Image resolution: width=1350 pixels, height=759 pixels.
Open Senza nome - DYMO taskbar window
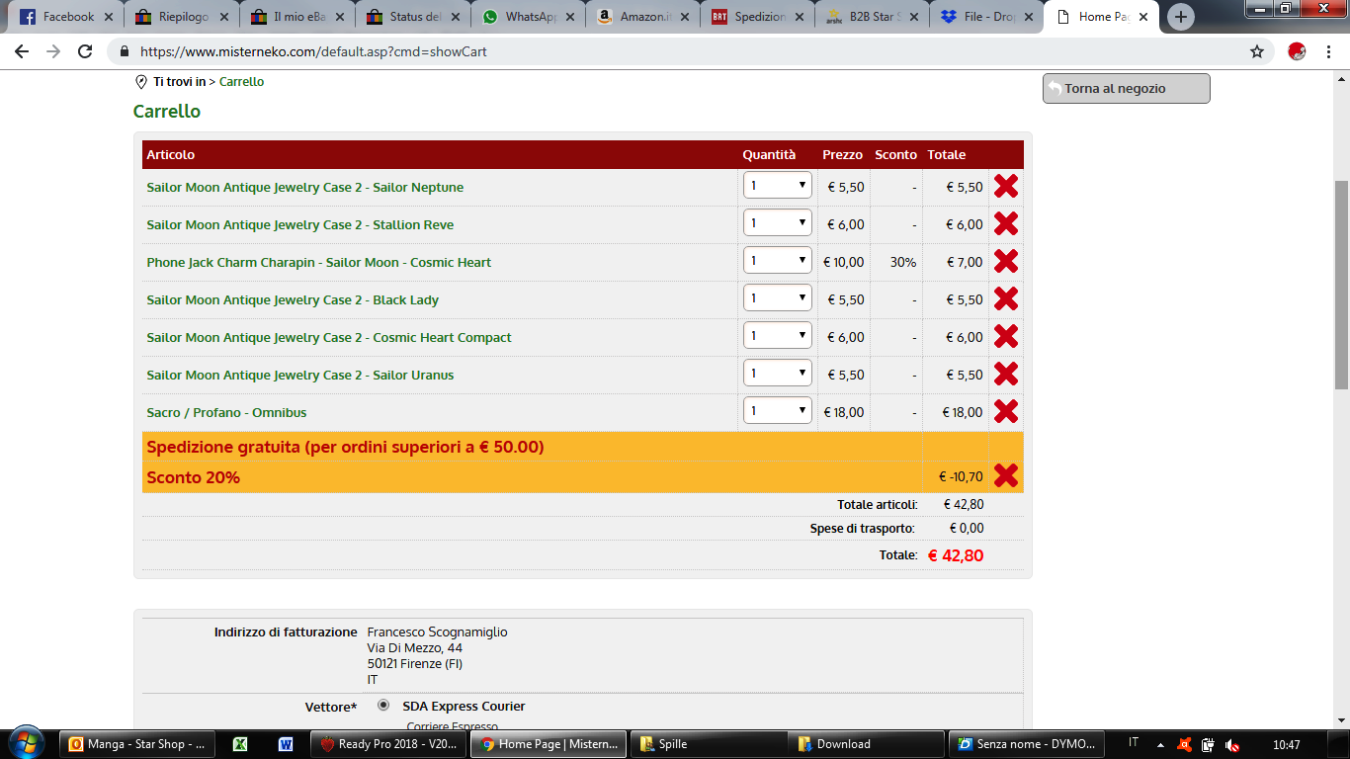(1027, 744)
